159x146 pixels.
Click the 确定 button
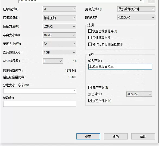coord(88,136)
